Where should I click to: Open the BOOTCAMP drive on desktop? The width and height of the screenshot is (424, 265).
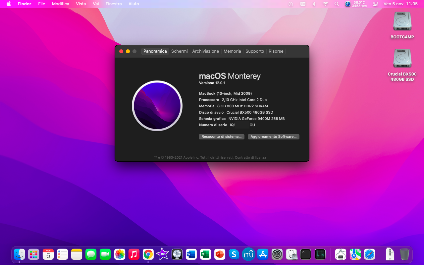point(402,22)
